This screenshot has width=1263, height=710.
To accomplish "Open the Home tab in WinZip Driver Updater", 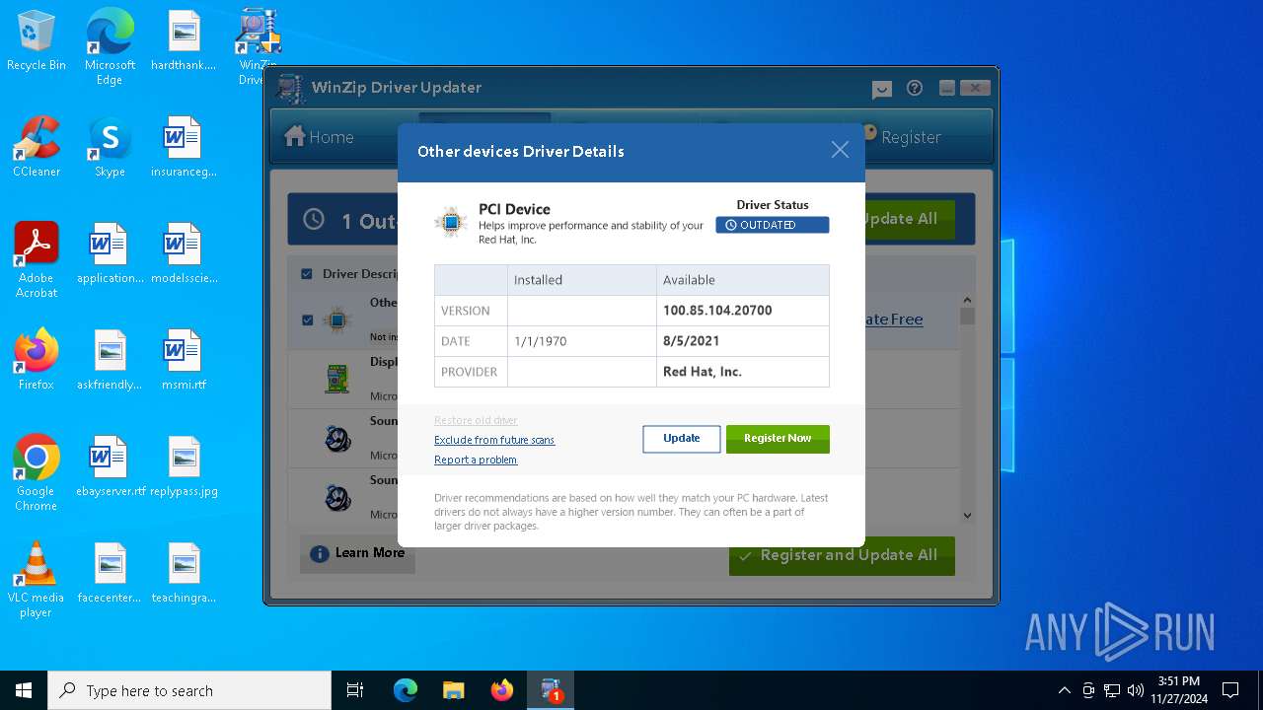I will click(x=319, y=137).
